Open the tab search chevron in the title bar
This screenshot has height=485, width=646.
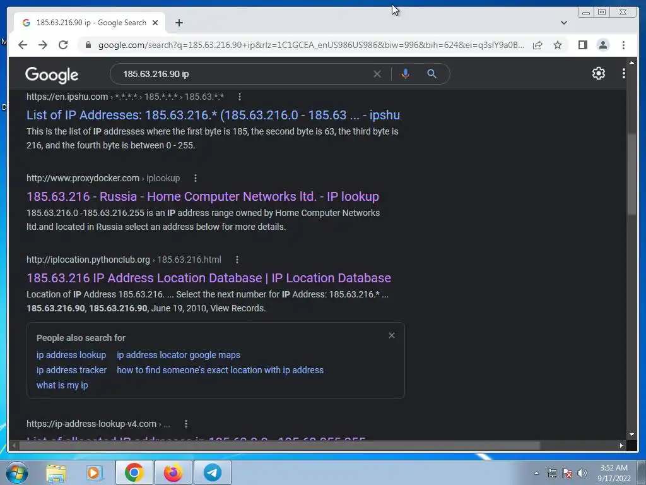(x=564, y=23)
